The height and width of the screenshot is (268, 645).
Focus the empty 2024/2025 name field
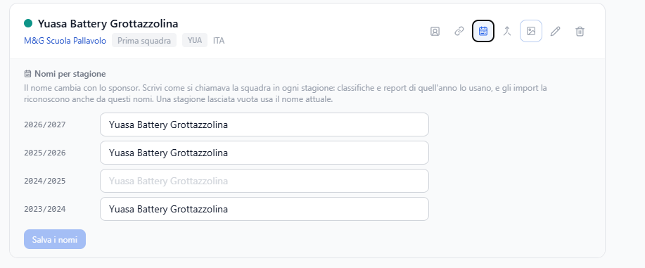pos(264,181)
